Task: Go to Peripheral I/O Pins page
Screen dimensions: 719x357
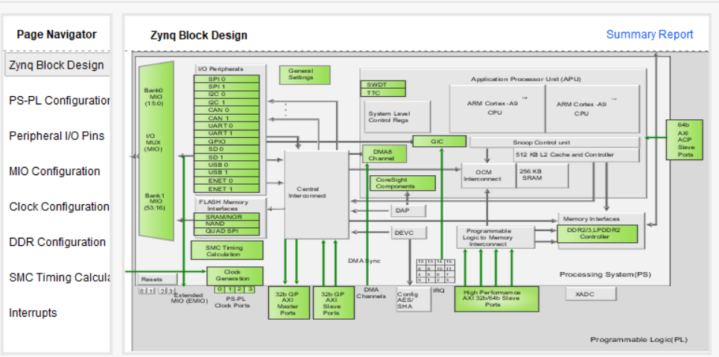Action: click(57, 136)
